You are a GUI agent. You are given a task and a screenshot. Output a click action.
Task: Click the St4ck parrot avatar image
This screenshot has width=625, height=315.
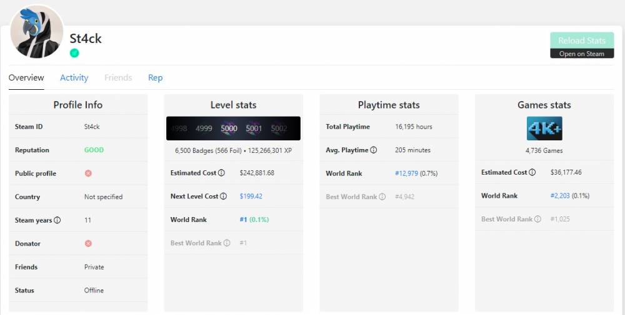[x=37, y=32]
